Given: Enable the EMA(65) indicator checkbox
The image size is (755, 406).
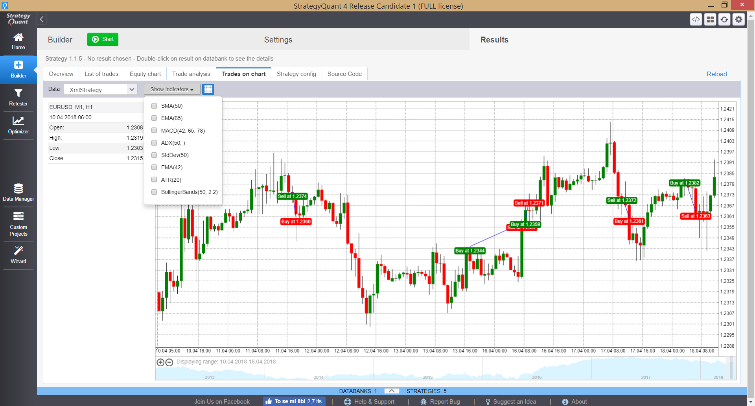Looking at the screenshot, I should tap(154, 118).
